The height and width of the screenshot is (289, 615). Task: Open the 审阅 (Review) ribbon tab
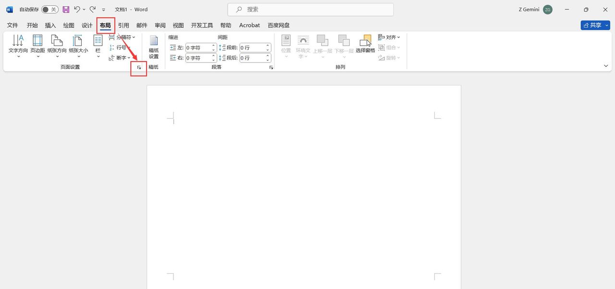160,25
